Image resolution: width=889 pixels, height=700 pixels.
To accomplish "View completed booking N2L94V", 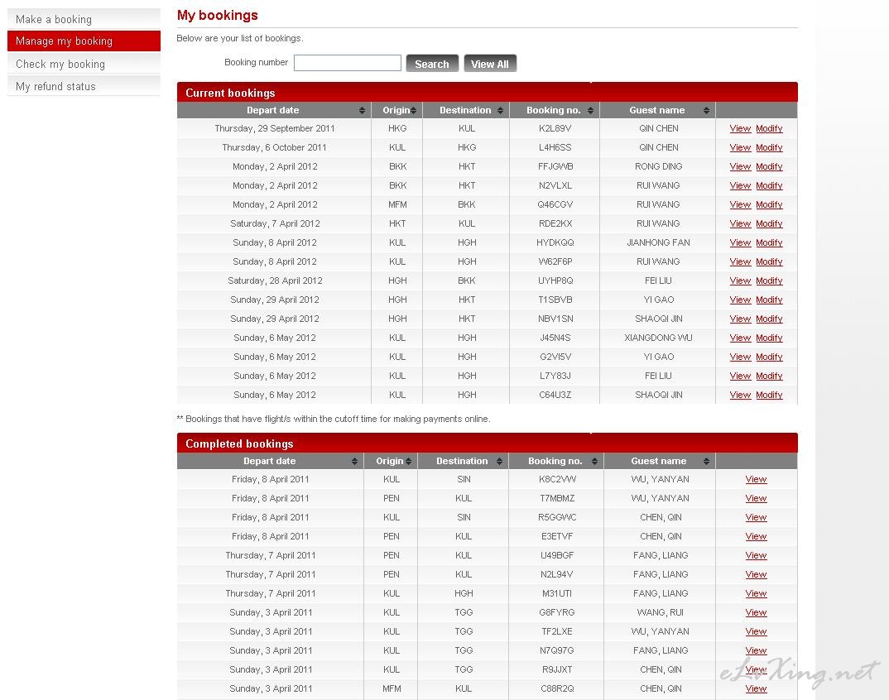I will (x=756, y=575).
